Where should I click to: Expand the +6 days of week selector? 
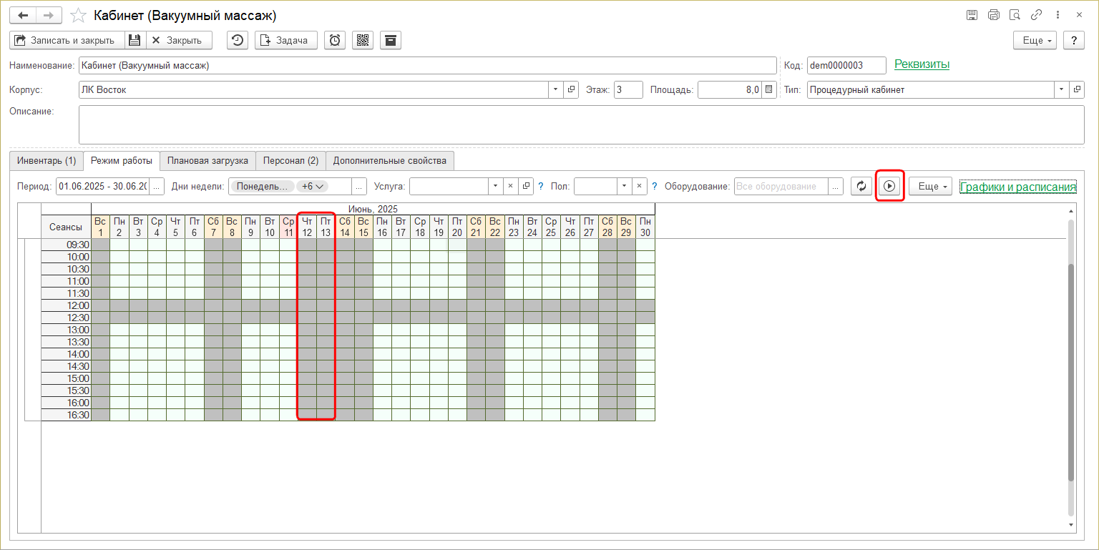click(x=313, y=186)
